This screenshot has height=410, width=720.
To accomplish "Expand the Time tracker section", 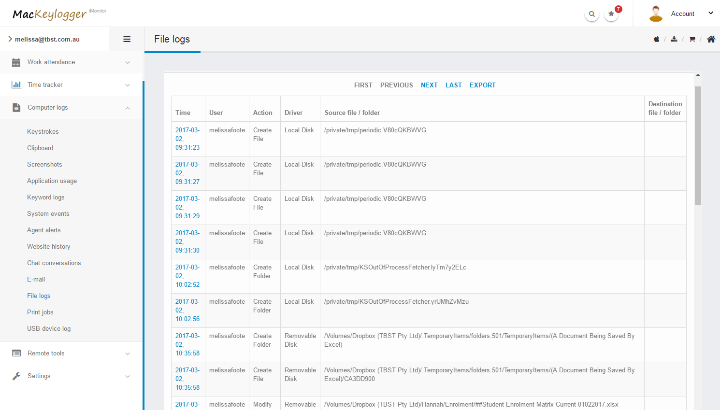I will (72, 85).
